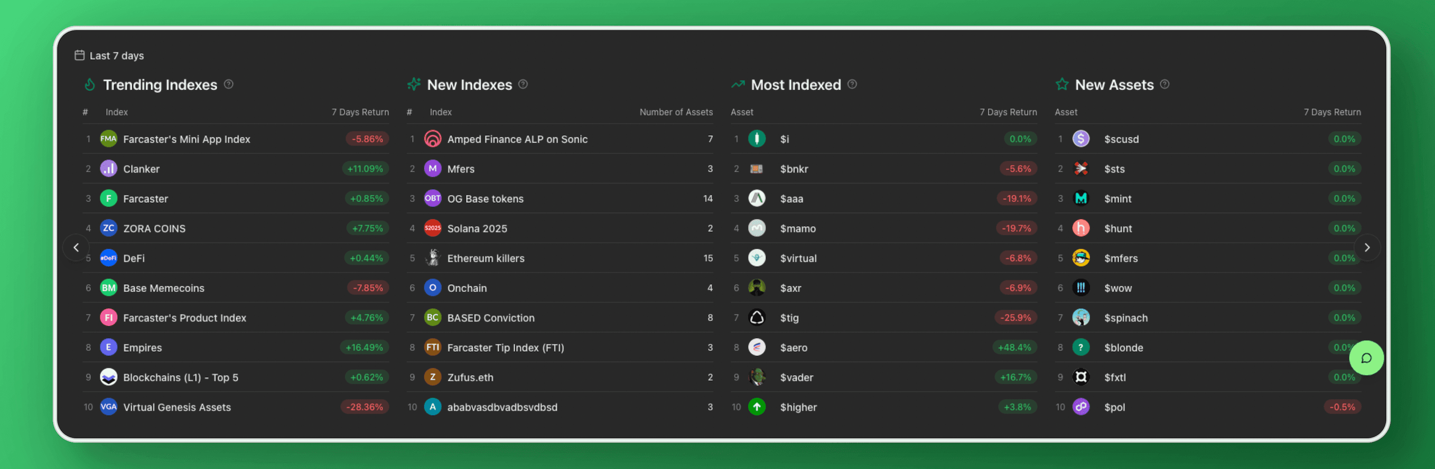Click the Amped Finance ALP icon
1435x469 pixels.
tap(433, 139)
